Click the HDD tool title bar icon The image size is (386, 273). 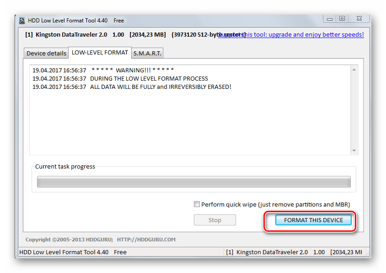pos(22,21)
